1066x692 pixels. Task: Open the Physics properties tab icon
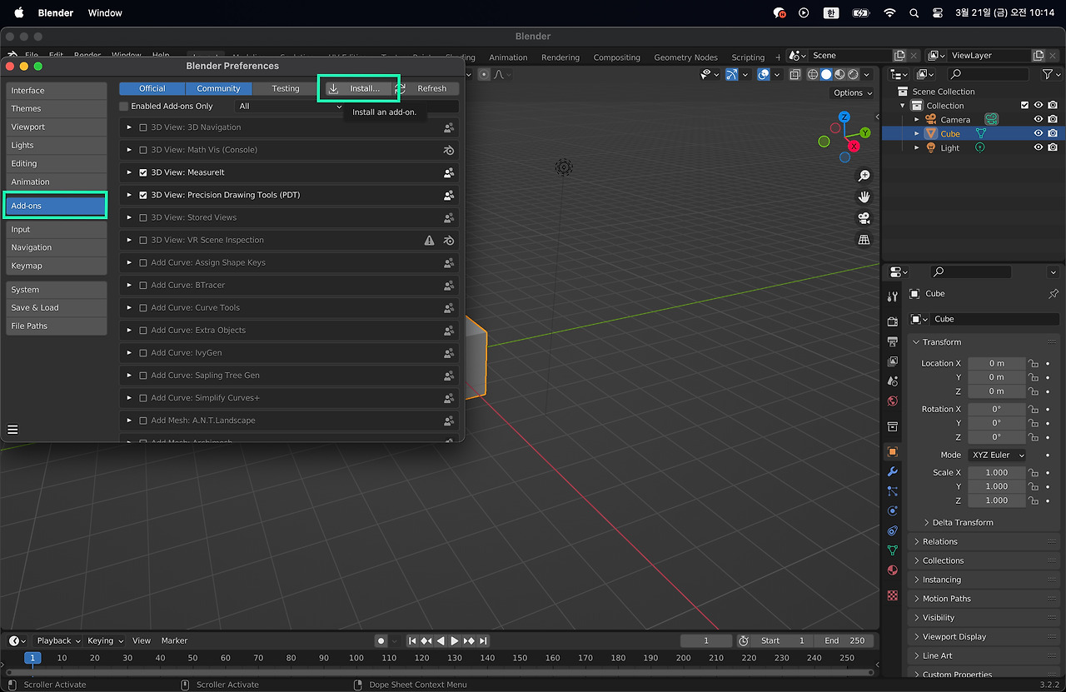pyautogui.click(x=893, y=510)
